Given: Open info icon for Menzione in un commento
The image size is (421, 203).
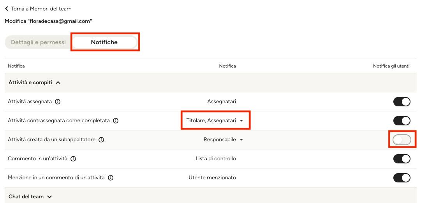Looking at the screenshot, I should point(110,178).
